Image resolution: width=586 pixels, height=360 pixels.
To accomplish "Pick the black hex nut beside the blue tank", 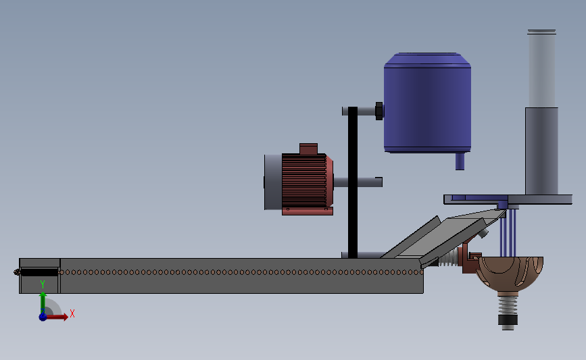I will coord(379,111).
